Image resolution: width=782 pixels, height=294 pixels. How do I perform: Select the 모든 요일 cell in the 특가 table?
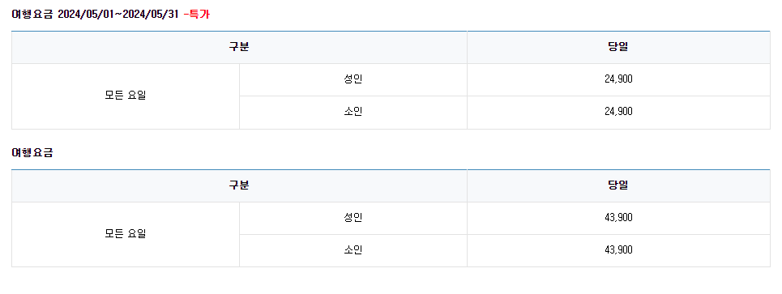tap(125, 96)
